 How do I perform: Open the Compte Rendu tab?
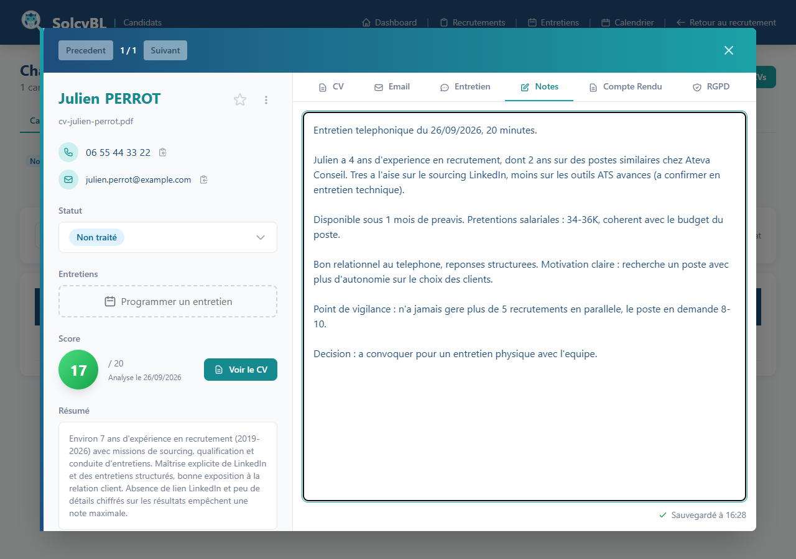pos(626,87)
